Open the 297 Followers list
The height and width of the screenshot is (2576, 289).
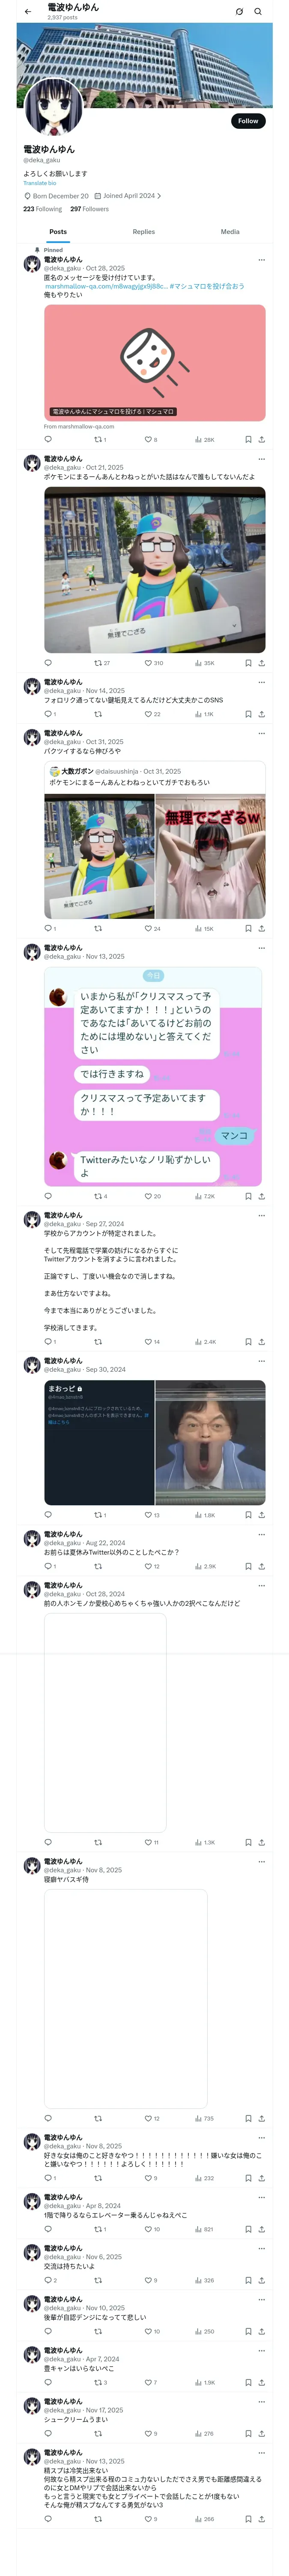pyautogui.click(x=89, y=209)
